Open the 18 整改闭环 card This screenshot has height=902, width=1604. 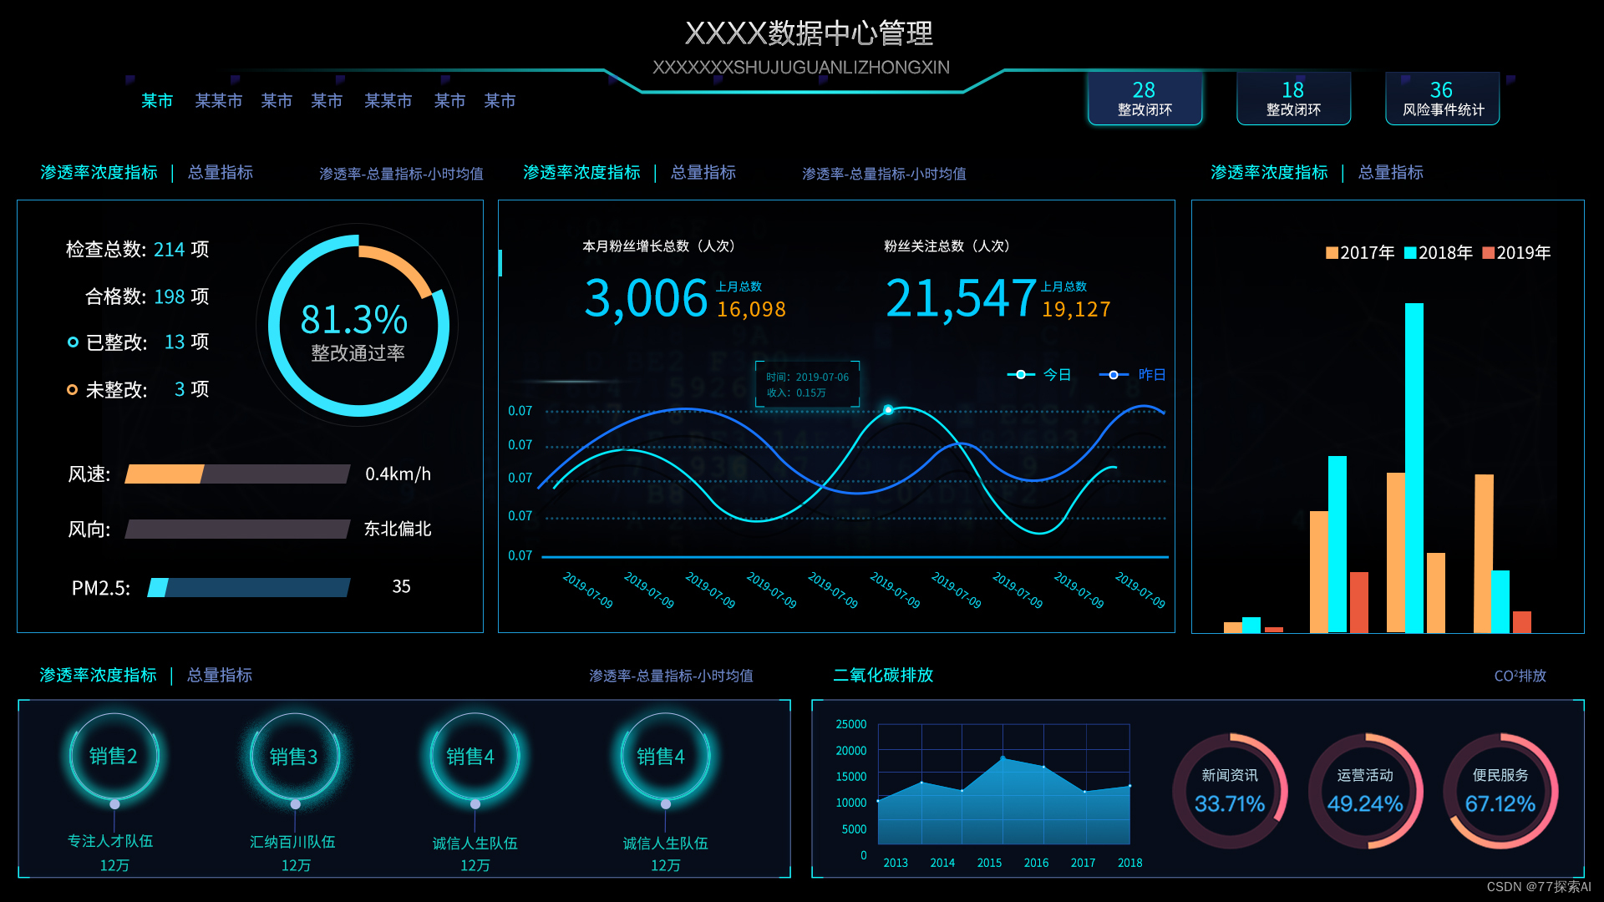(1293, 99)
